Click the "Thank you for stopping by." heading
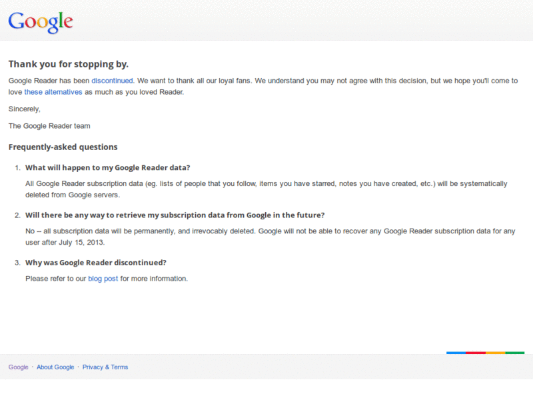This screenshot has width=533, height=400. pyautogui.click(x=69, y=64)
